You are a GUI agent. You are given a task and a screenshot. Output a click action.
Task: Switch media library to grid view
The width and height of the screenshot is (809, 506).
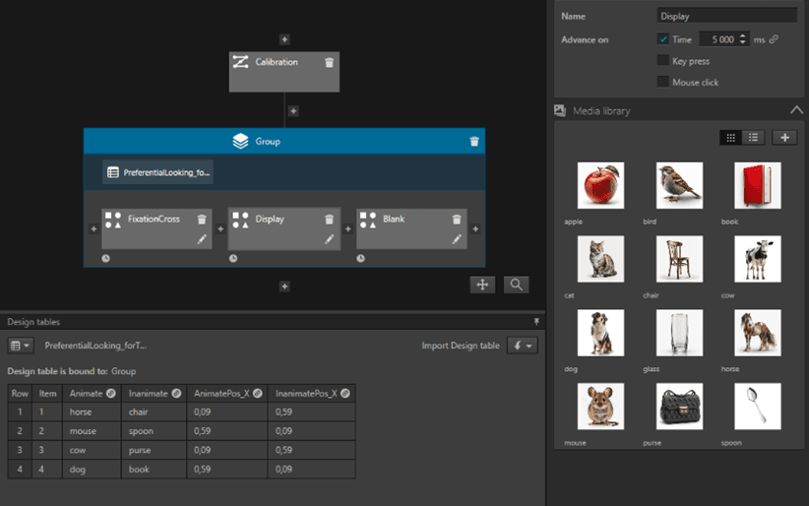pos(730,138)
